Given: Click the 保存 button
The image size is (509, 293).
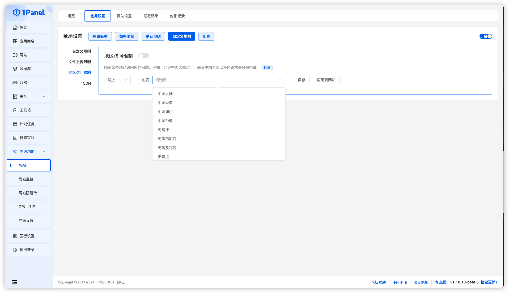Looking at the screenshot, I should tap(301, 80).
